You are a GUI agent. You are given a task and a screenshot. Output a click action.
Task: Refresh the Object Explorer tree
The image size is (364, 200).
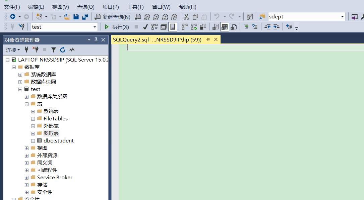[63, 49]
